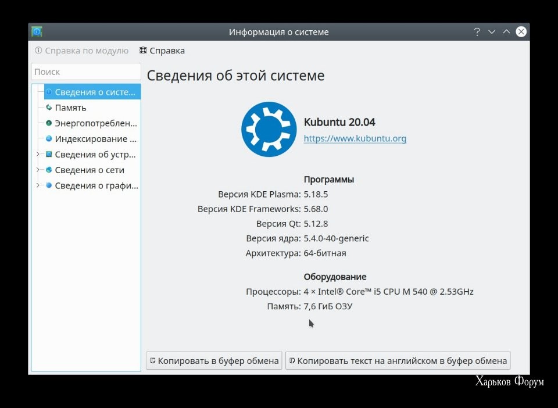Screen dimensions: 558x408
Task: Select the Сведения о сети entry
Action: tap(90, 170)
